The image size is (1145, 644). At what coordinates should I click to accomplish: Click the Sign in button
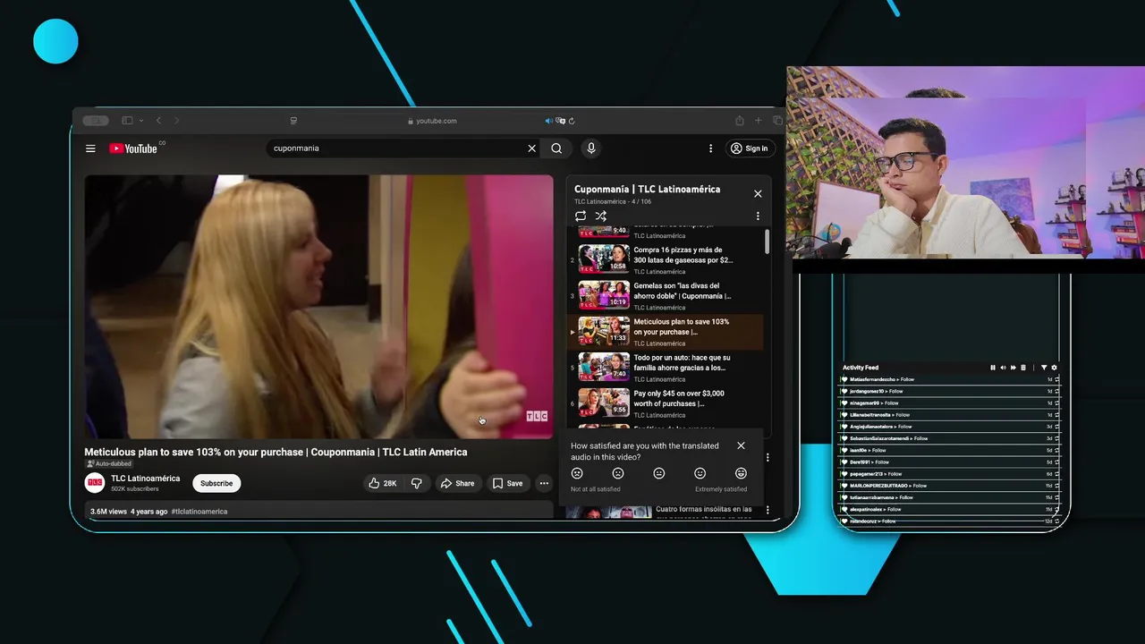pyautogui.click(x=749, y=148)
